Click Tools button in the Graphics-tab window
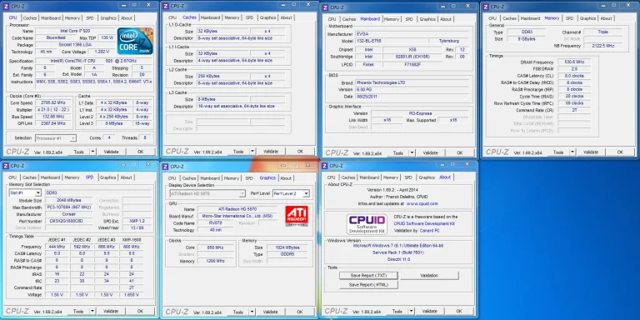Screen dimensions: 640x320 pyautogui.click(x=238, y=312)
